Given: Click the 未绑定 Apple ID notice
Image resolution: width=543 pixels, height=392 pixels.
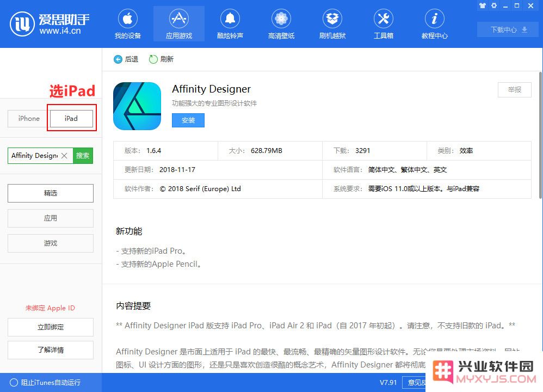Looking at the screenshot, I should point(50,308).
